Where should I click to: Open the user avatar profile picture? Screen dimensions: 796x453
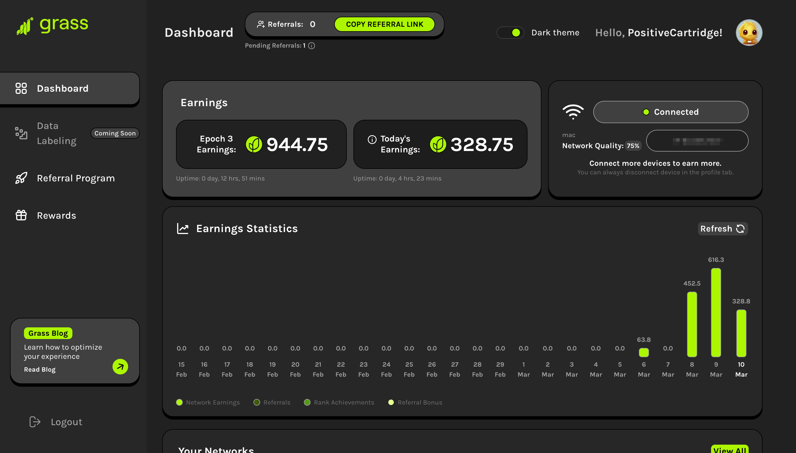(x=749, y=33)
